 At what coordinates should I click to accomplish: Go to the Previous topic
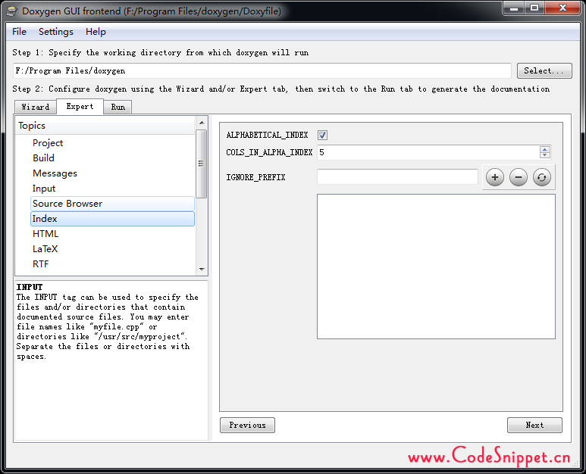point(247,425)
